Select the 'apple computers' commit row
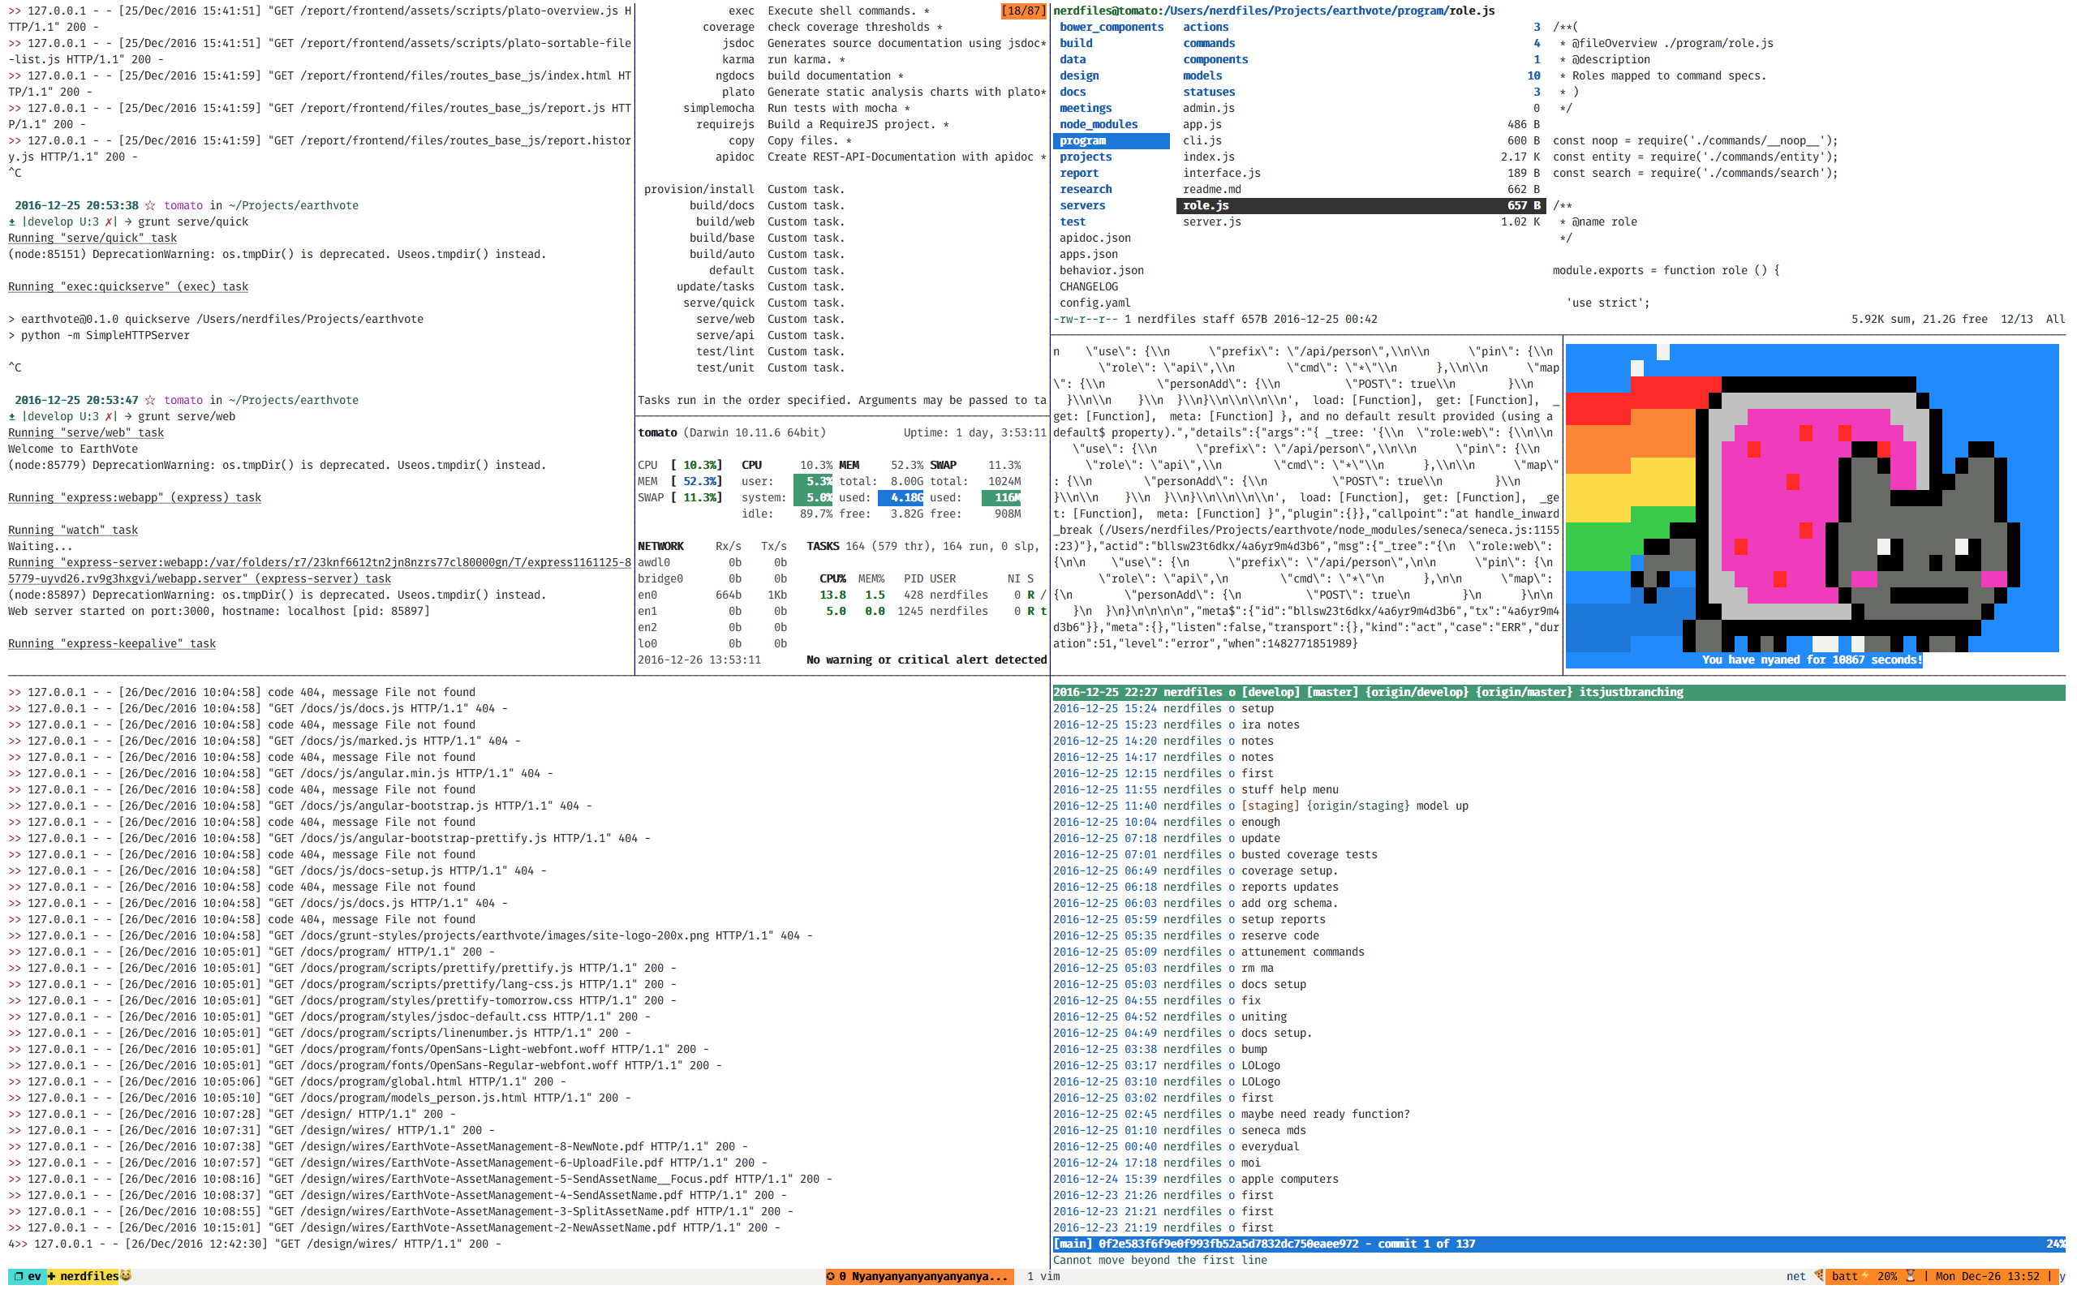The image size is (2077, 1298). coord(1196,1179)
